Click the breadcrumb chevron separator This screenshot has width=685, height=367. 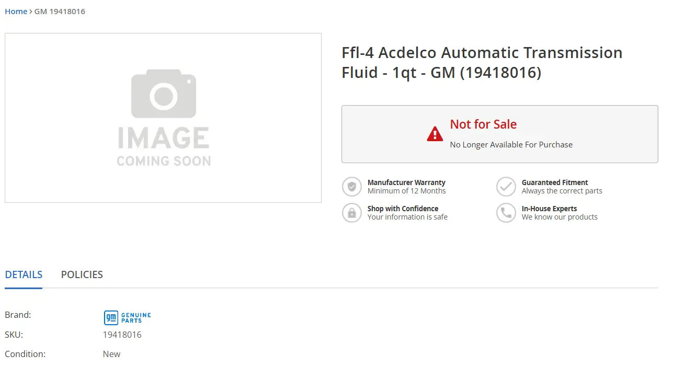31,12
